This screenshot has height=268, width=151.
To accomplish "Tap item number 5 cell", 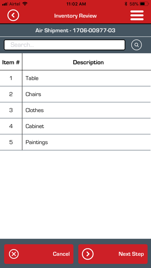I will pos(11,142).
